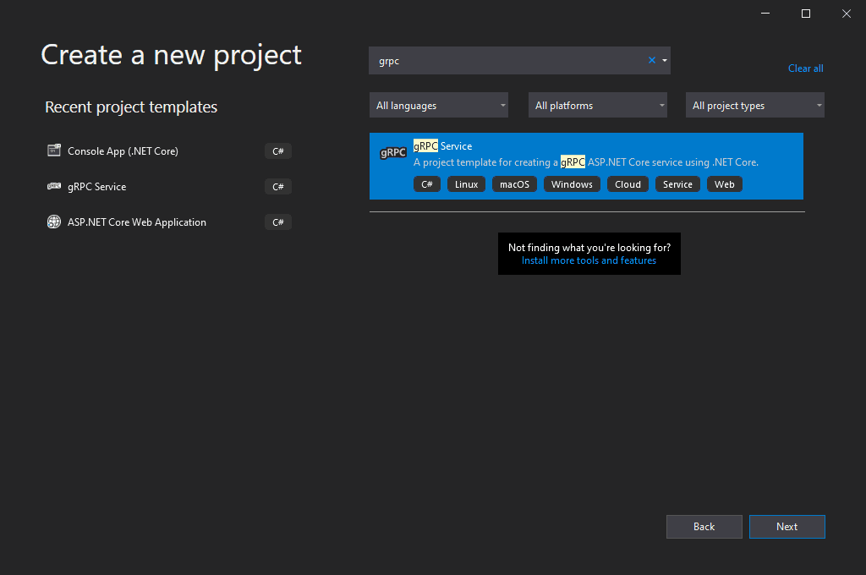Screen dimensions: 866x575
Task: Open the All languages dropdown
Action: 438,105
